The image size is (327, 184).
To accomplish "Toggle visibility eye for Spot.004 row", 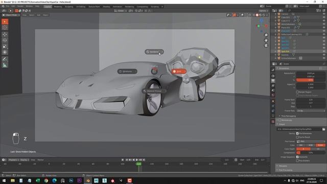I will [324, 51].
